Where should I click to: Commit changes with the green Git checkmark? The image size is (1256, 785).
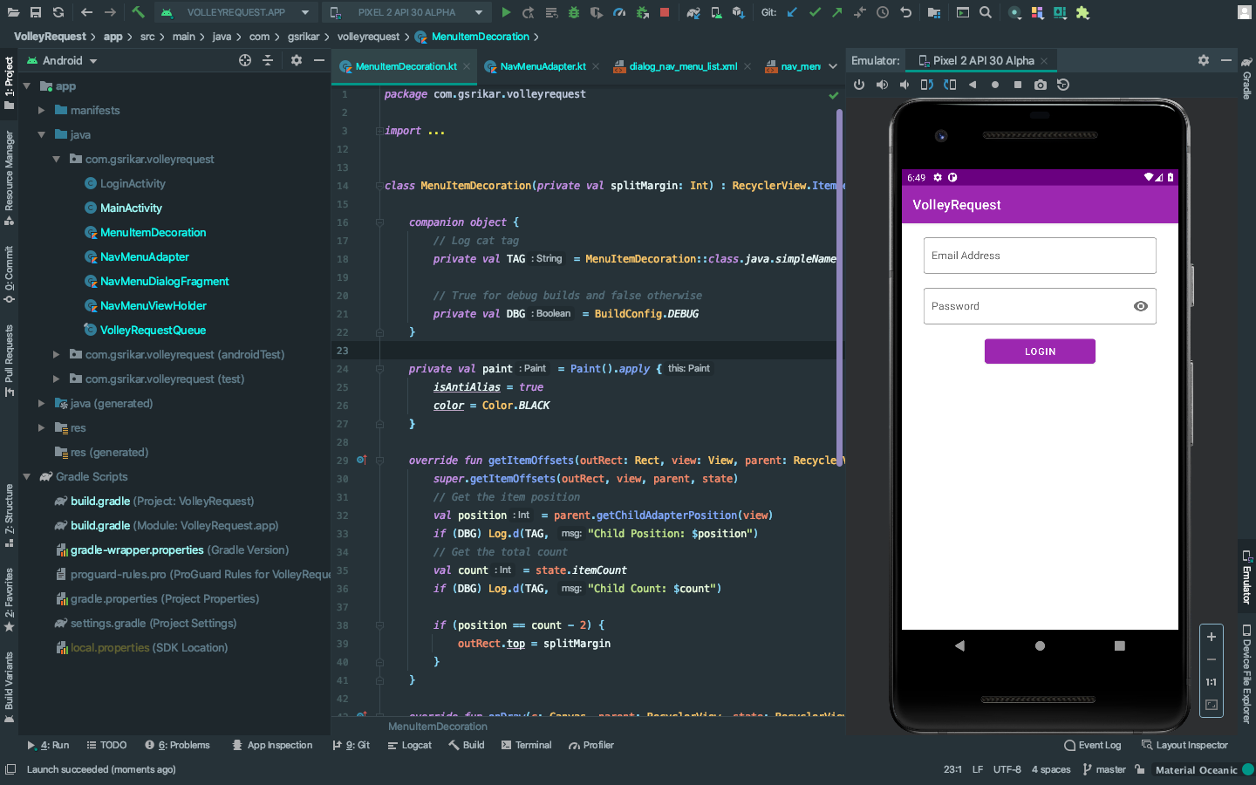(816, 13)
